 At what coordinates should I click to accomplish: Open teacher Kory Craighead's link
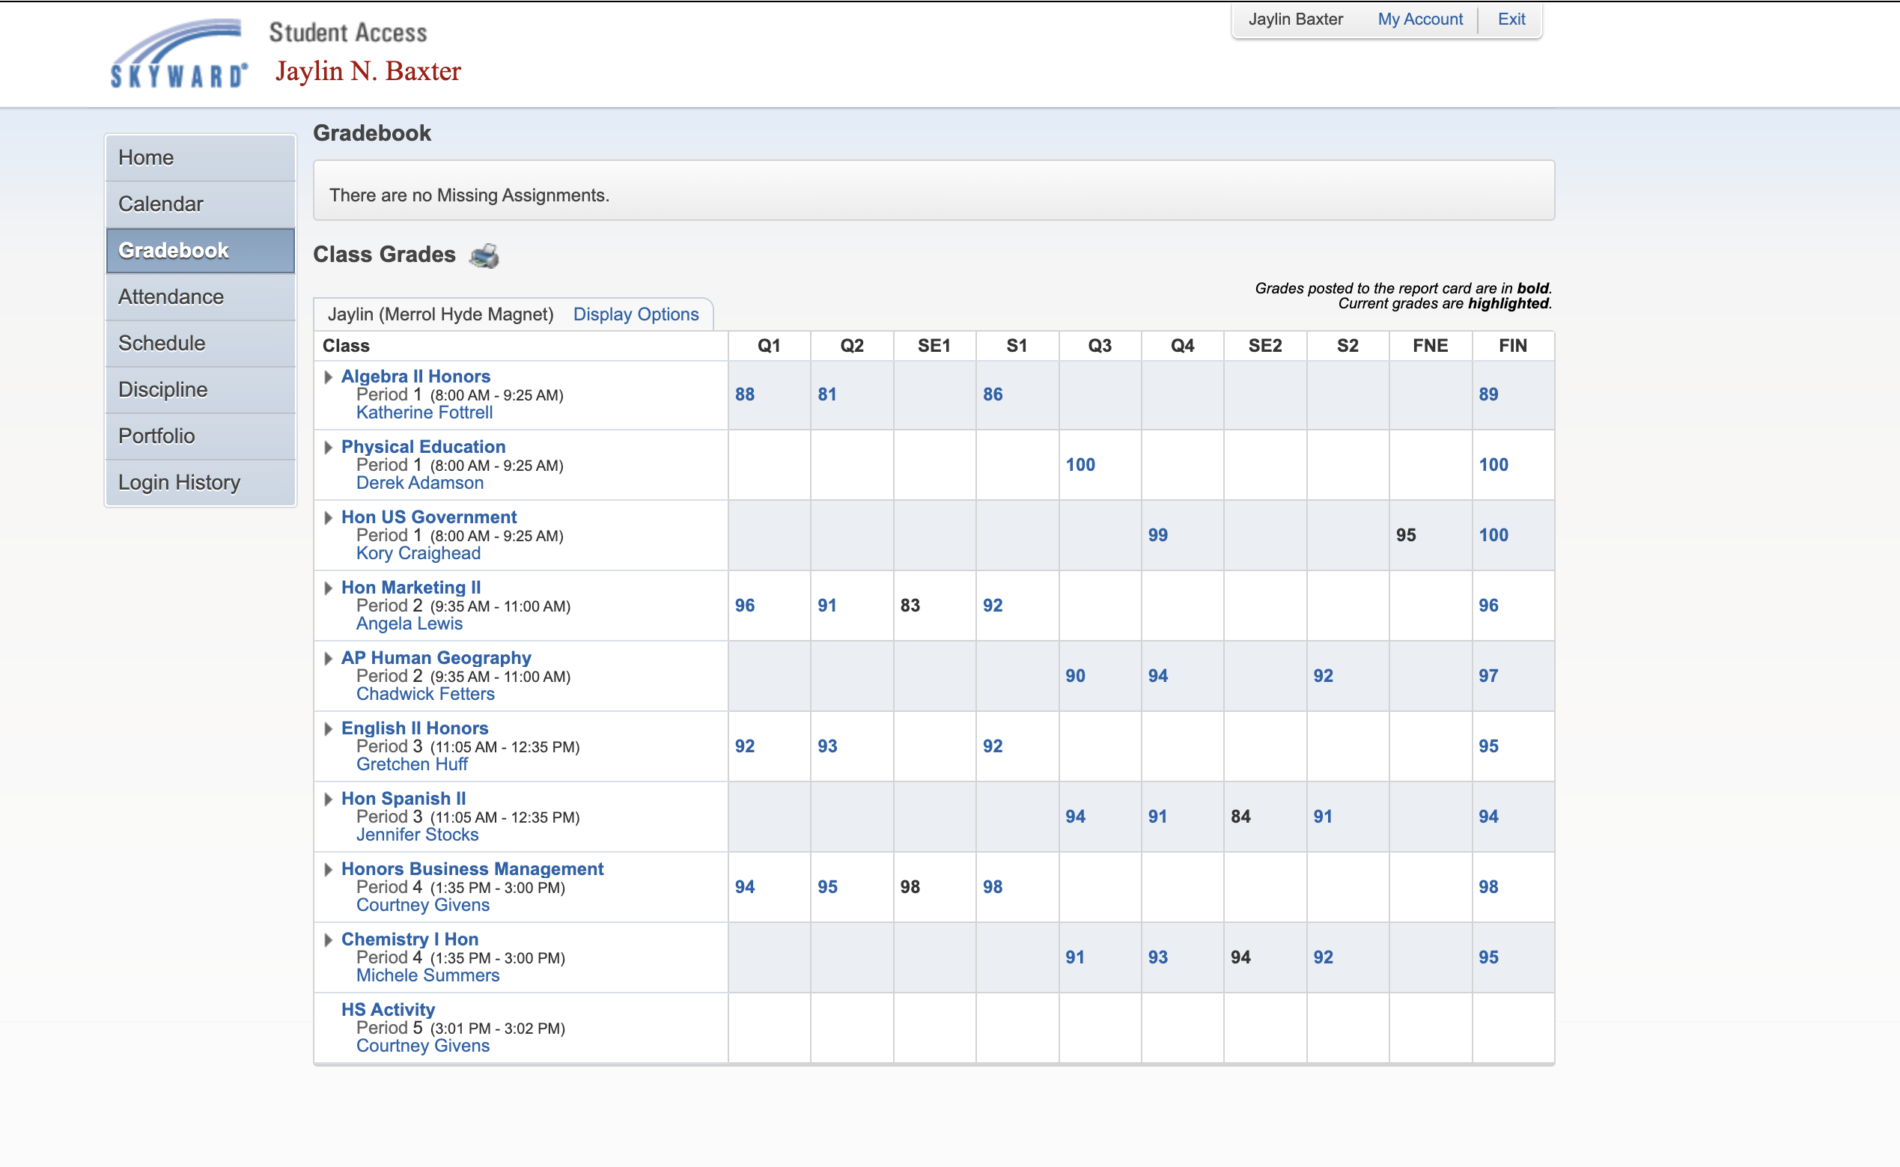(418, 552)
